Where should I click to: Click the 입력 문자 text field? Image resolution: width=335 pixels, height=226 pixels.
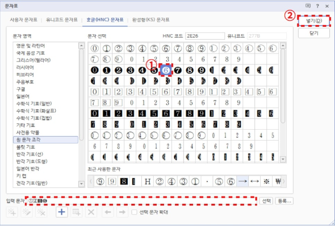point(141,201)
